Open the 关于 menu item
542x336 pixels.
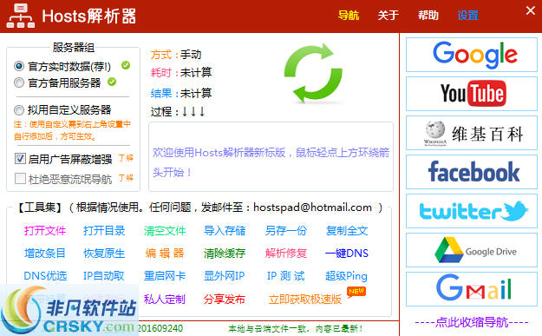coord(389,16)
